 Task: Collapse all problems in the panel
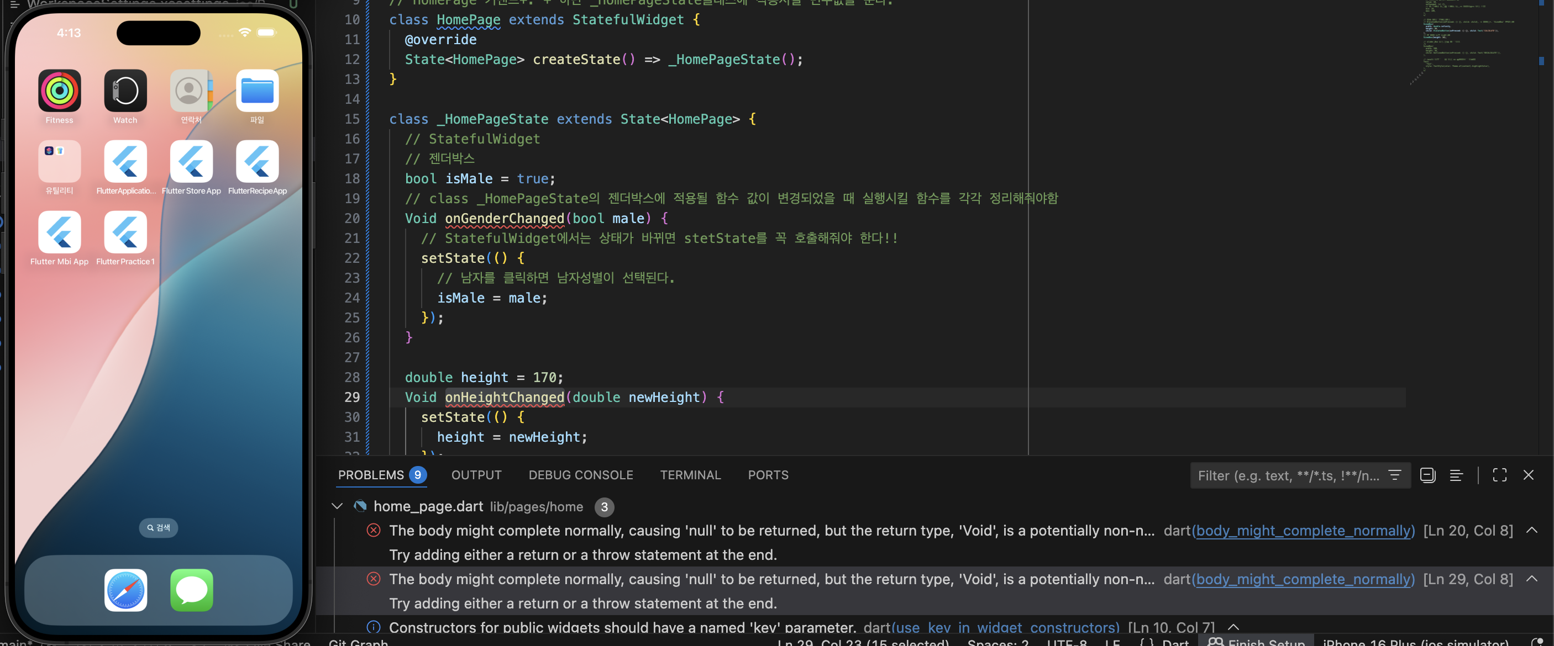coord(1428,475)
